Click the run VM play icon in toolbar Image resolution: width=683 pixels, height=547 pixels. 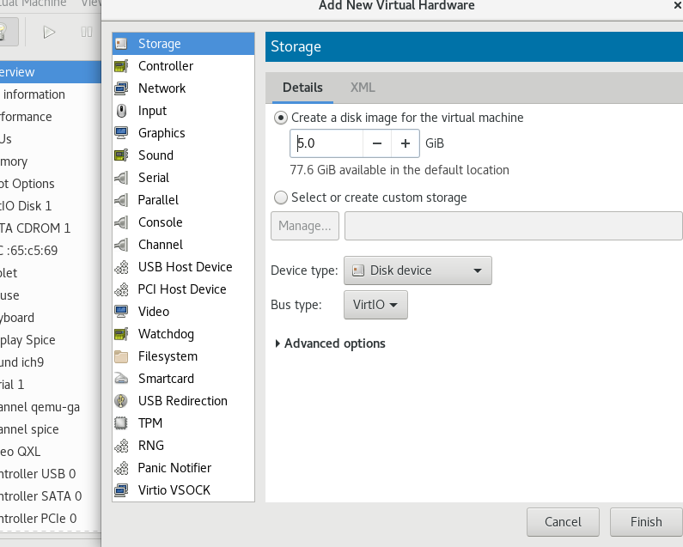tap(49, 32)
